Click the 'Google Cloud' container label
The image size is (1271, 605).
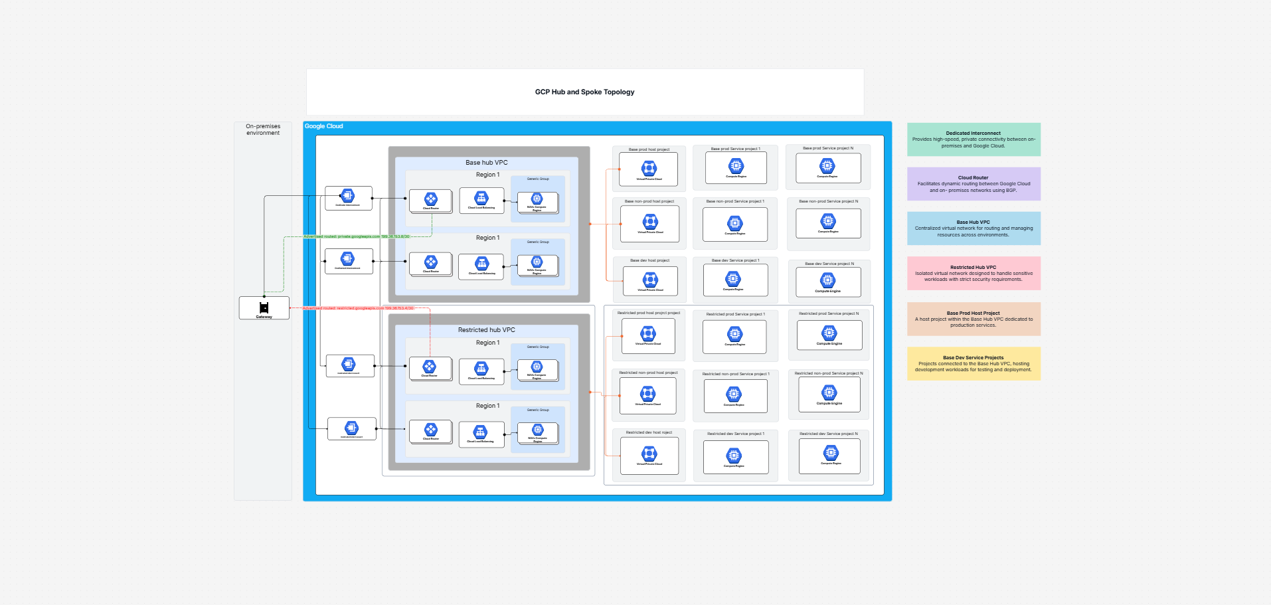coord(324,126)
